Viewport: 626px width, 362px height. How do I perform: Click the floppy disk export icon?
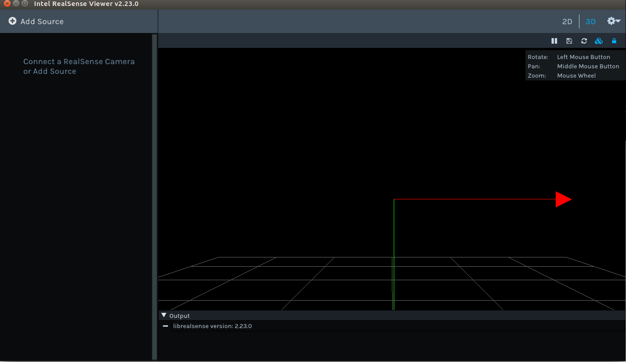click(x=569, y=41)
